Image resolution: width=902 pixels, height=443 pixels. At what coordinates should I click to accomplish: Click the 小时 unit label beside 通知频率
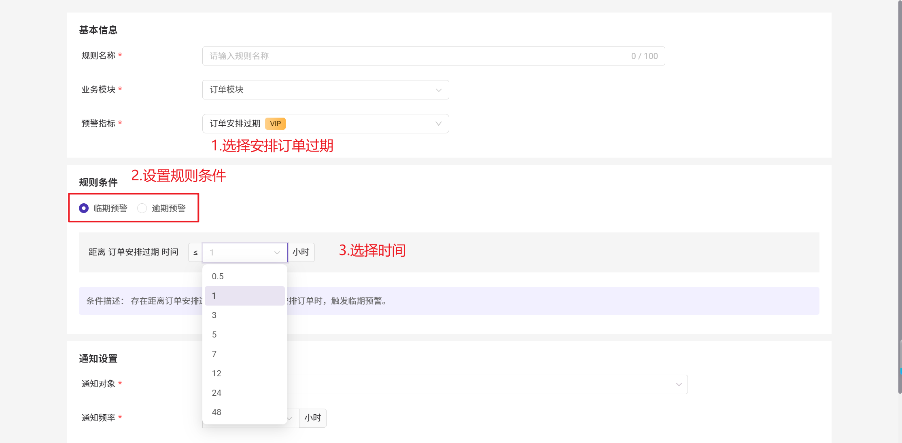[x=312, y=418]
